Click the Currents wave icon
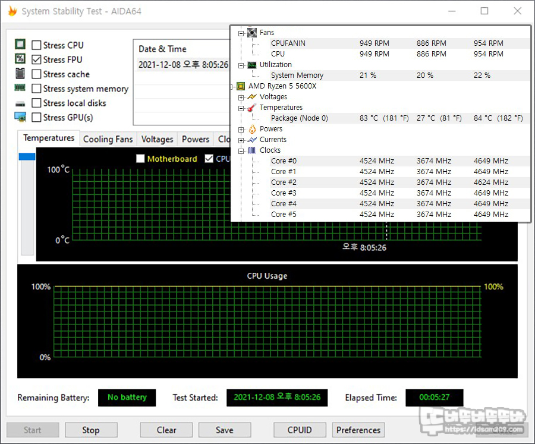 [252, 140]
